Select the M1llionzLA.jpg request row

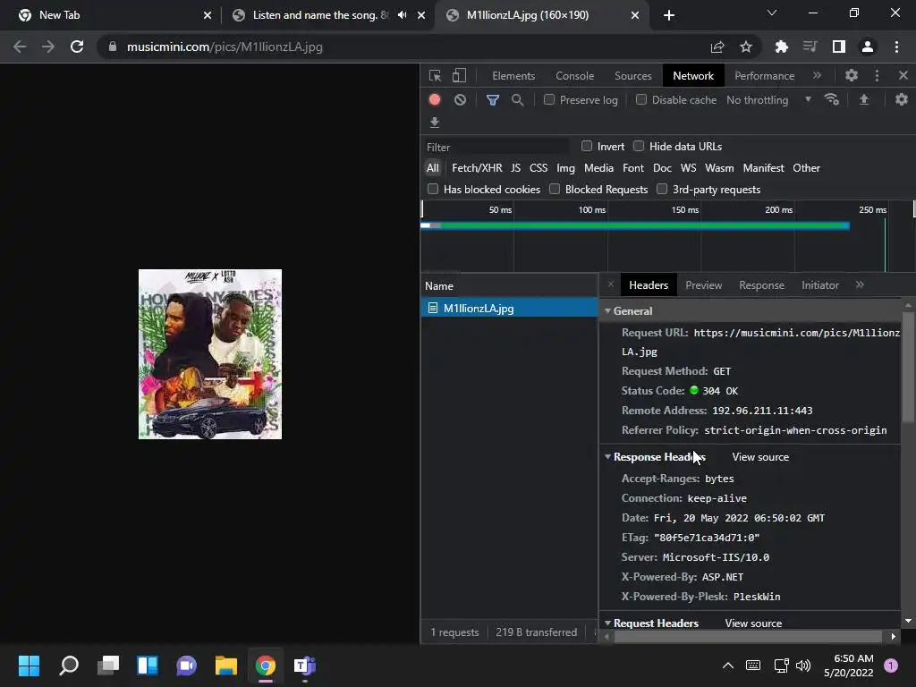pos(509,308)
